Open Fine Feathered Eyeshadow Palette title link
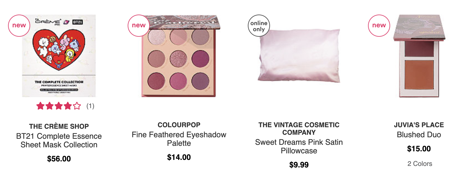 coord(179,139)
